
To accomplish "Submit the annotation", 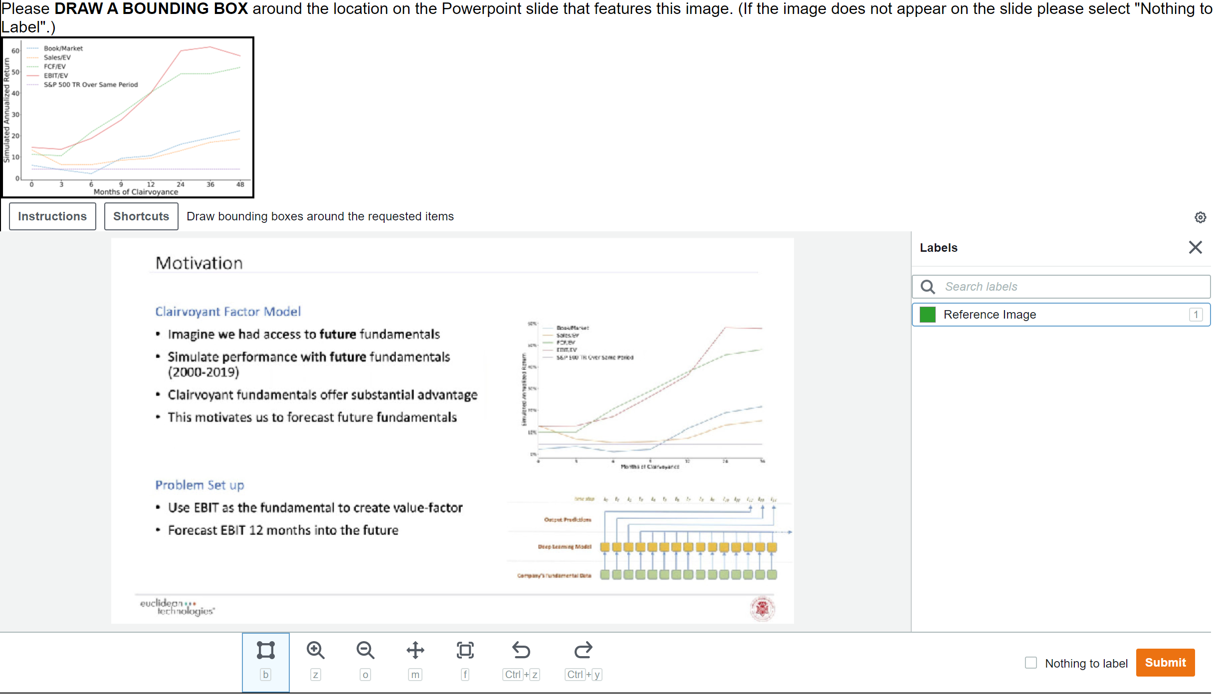I will tap(1165, 663).
